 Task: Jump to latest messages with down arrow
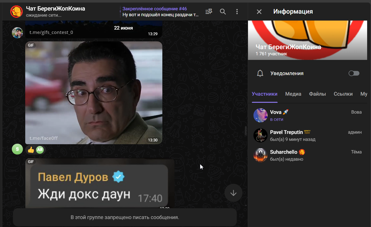point(233,193)
